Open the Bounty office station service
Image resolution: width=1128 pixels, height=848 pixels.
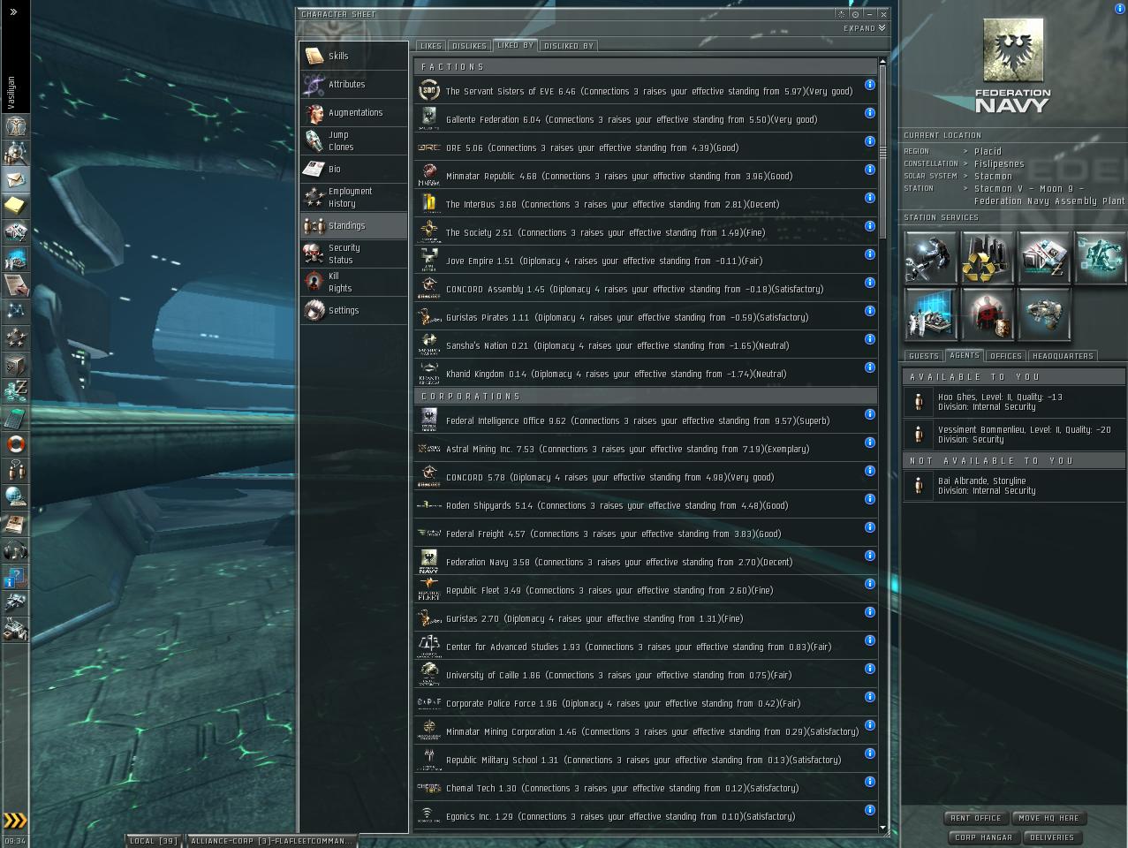tap(987, 314)
